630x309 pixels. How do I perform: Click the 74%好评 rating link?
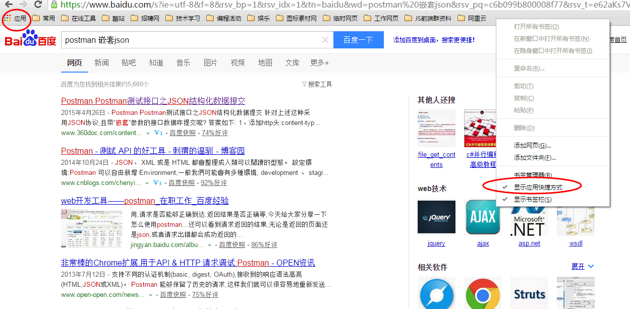pyautogui.click(x=214, y=133)
